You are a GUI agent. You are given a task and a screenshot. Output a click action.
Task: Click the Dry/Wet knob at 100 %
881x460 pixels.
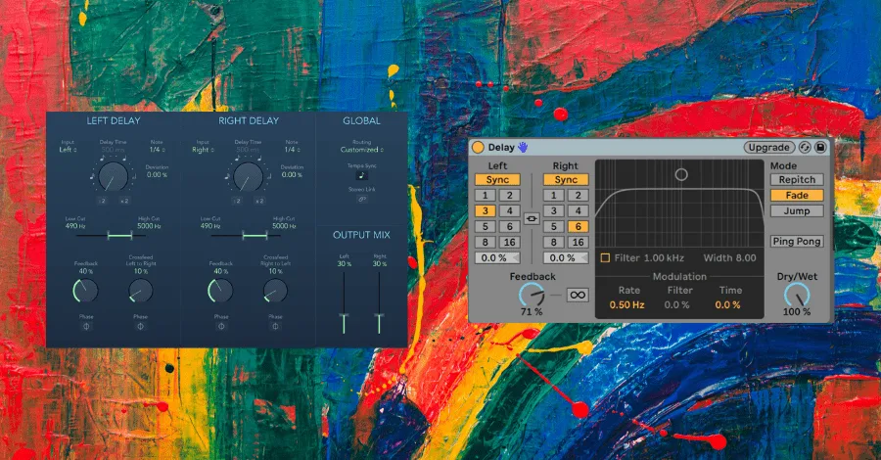(x=797, y=295)
